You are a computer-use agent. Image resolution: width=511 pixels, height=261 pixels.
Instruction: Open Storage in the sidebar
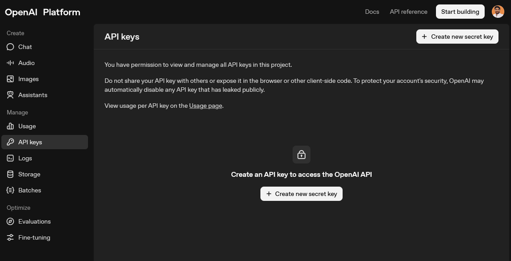tap(45, 174)
